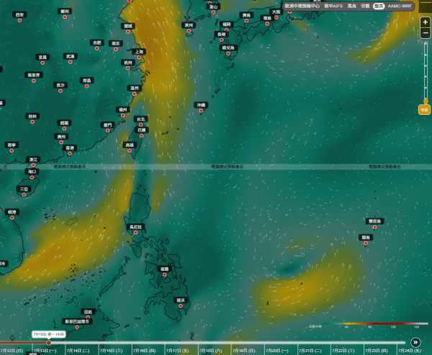Select the 地面 surface level button
432x355 pixels.
(424, 110)
